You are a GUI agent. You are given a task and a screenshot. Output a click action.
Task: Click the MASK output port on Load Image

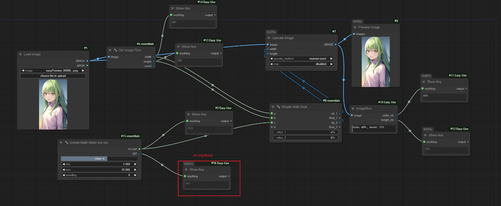[87, 65]
